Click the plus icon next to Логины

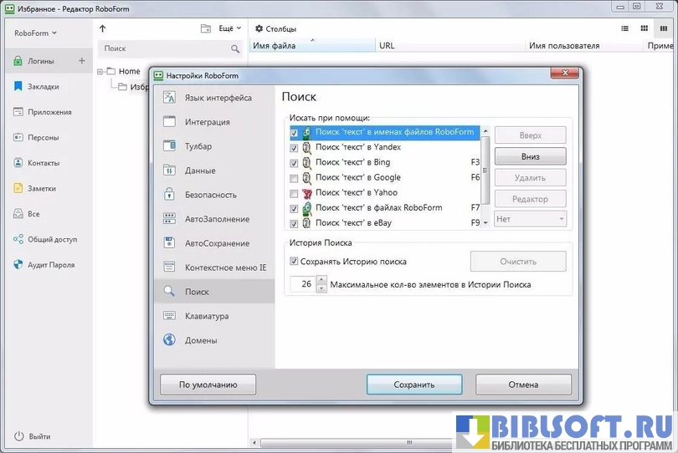82,60
